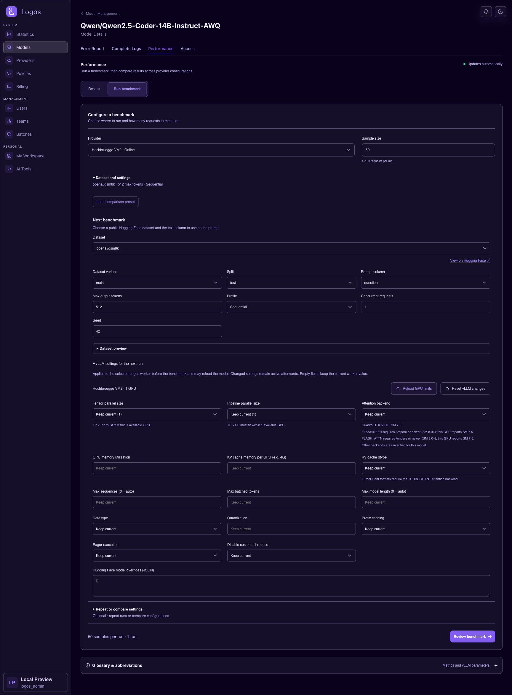Open the Attention backend dropdown
Screen dimensions: 512x695
(x=425, y=414)
